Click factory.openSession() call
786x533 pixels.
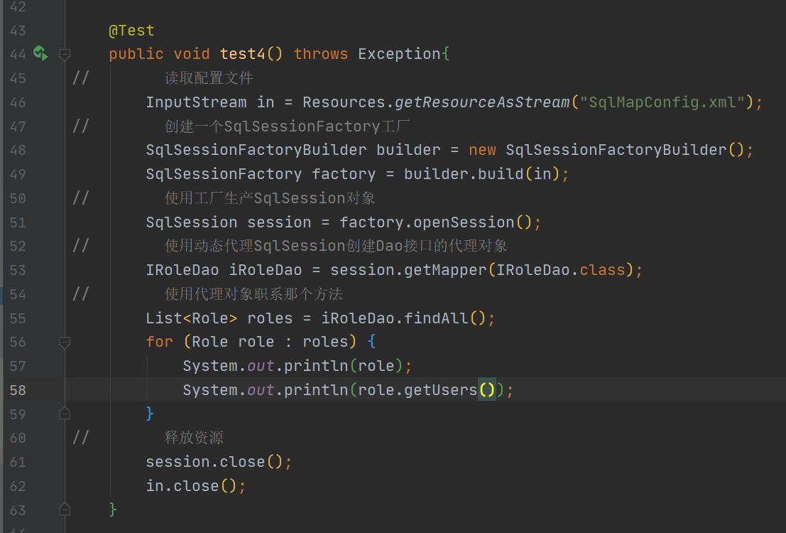tap(436, 222)
